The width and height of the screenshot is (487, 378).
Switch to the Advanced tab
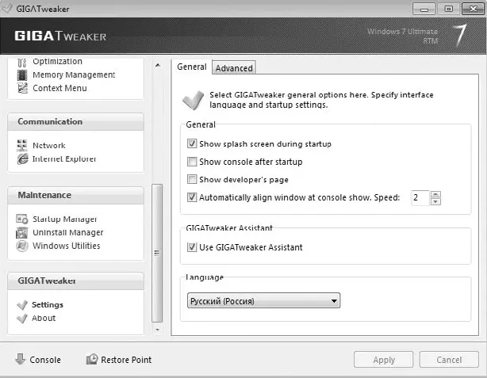click(x=234, y=68)
